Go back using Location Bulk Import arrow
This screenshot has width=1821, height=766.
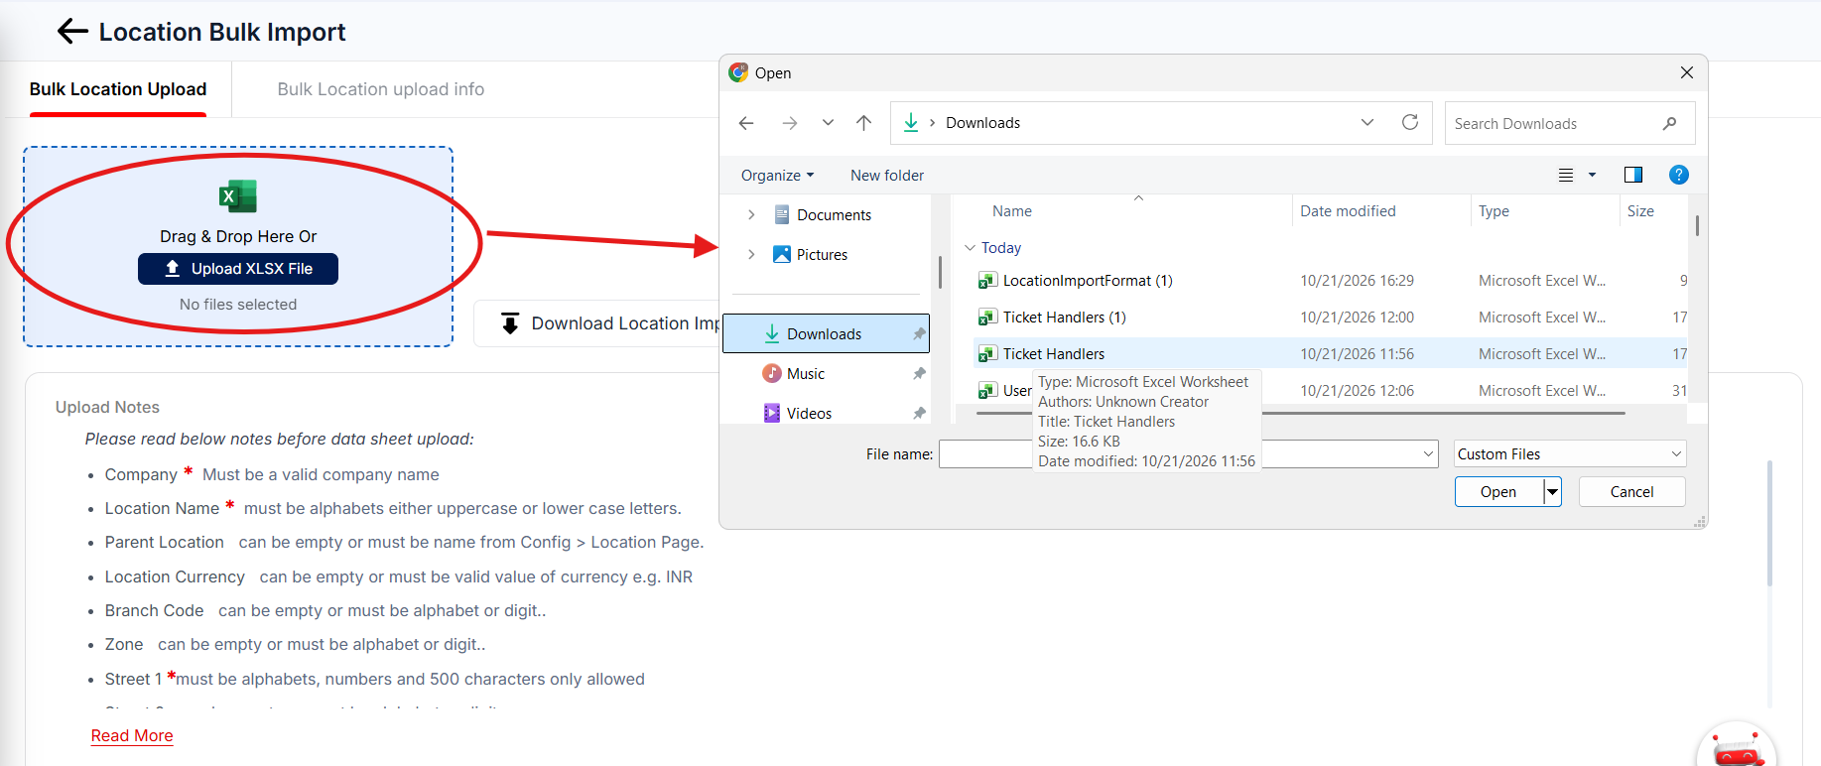72,32
